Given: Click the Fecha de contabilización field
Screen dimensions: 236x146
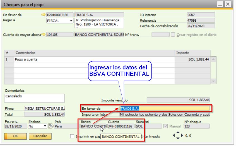Looking at the screenshot, I should (201, 26).
